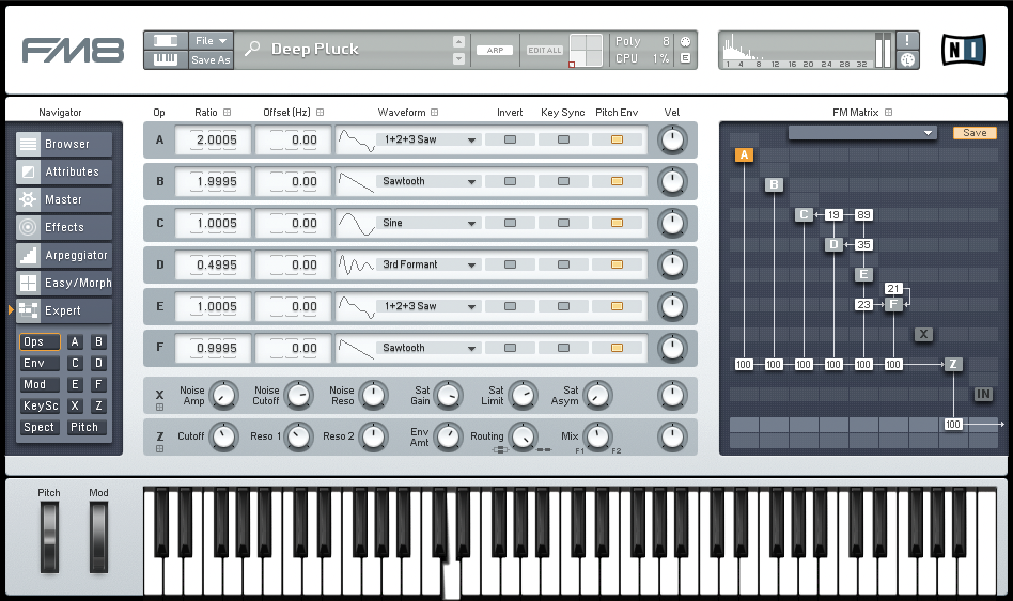Switch to the Env tab
This screenshot has width=1013, height=601.
pyautogui.click(x=40, y=363)
